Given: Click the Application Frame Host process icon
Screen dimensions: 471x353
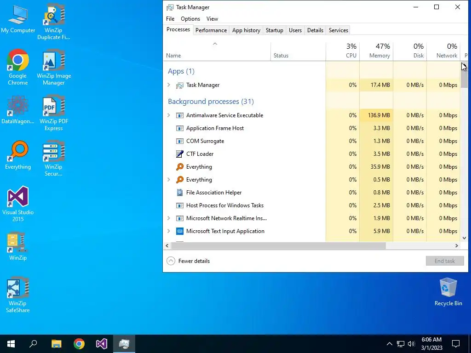Looking at the screenshot, I should coord(180,128).
